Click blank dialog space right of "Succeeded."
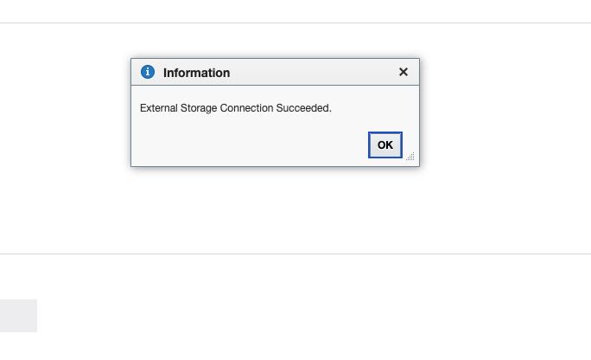The width and height of the screenshot is (591, 360). click(372, 108)
